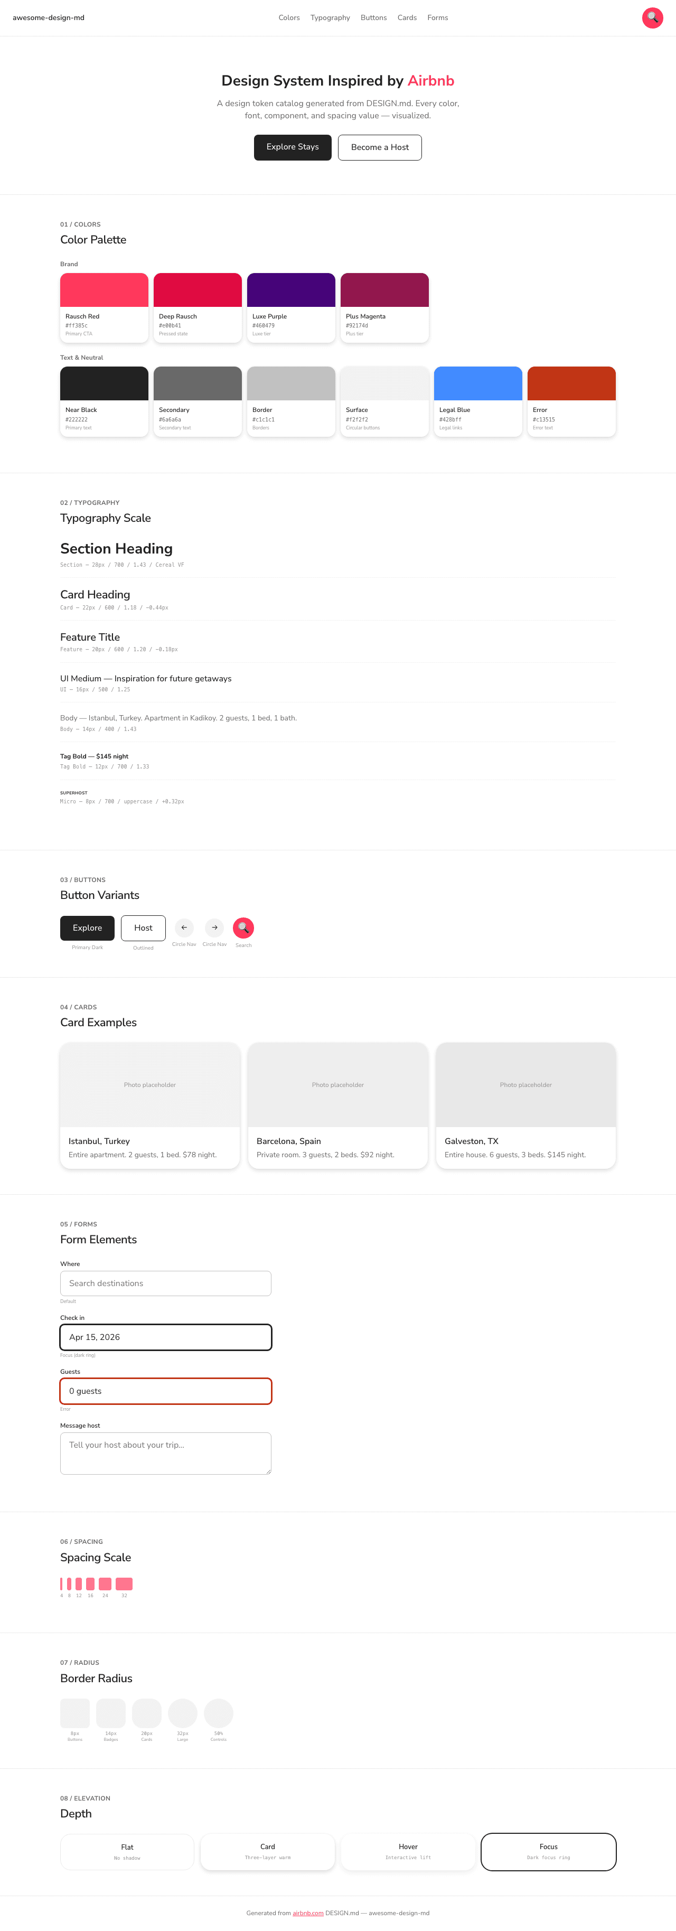
Task: Select the Rausch Red color swatch
Action: 104,307
